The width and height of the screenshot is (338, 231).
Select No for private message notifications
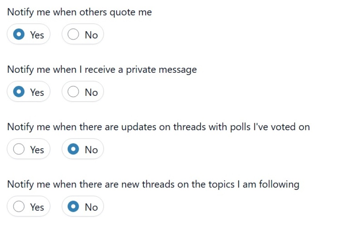[x=82, y=92]
